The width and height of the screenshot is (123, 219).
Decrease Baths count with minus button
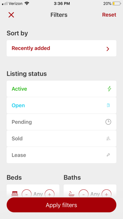83,194
